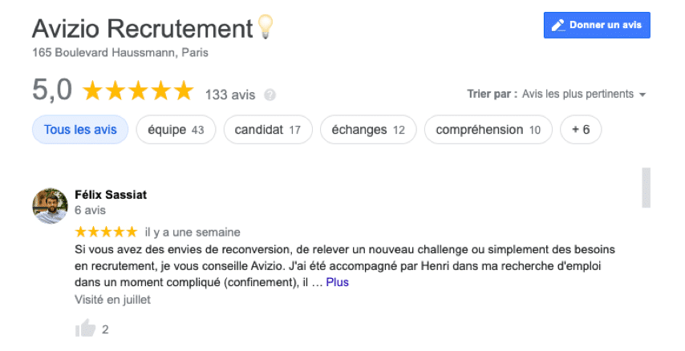
Task: Filter reviews by candidat 17
Action: [x=268, y=130]
